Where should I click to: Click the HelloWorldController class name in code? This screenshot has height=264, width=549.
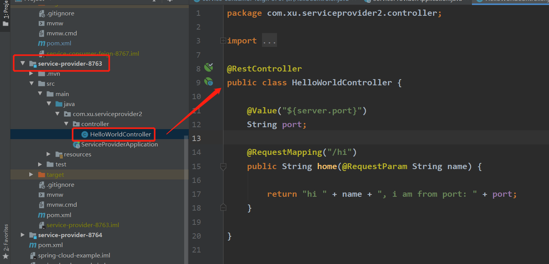[342, 83]
